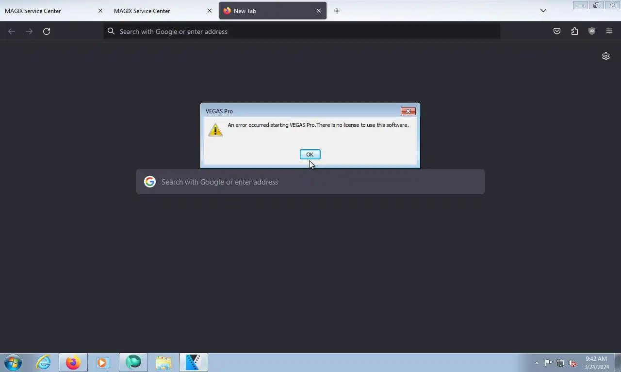Switch to VEGAS Pro taskbar icon

194,362
